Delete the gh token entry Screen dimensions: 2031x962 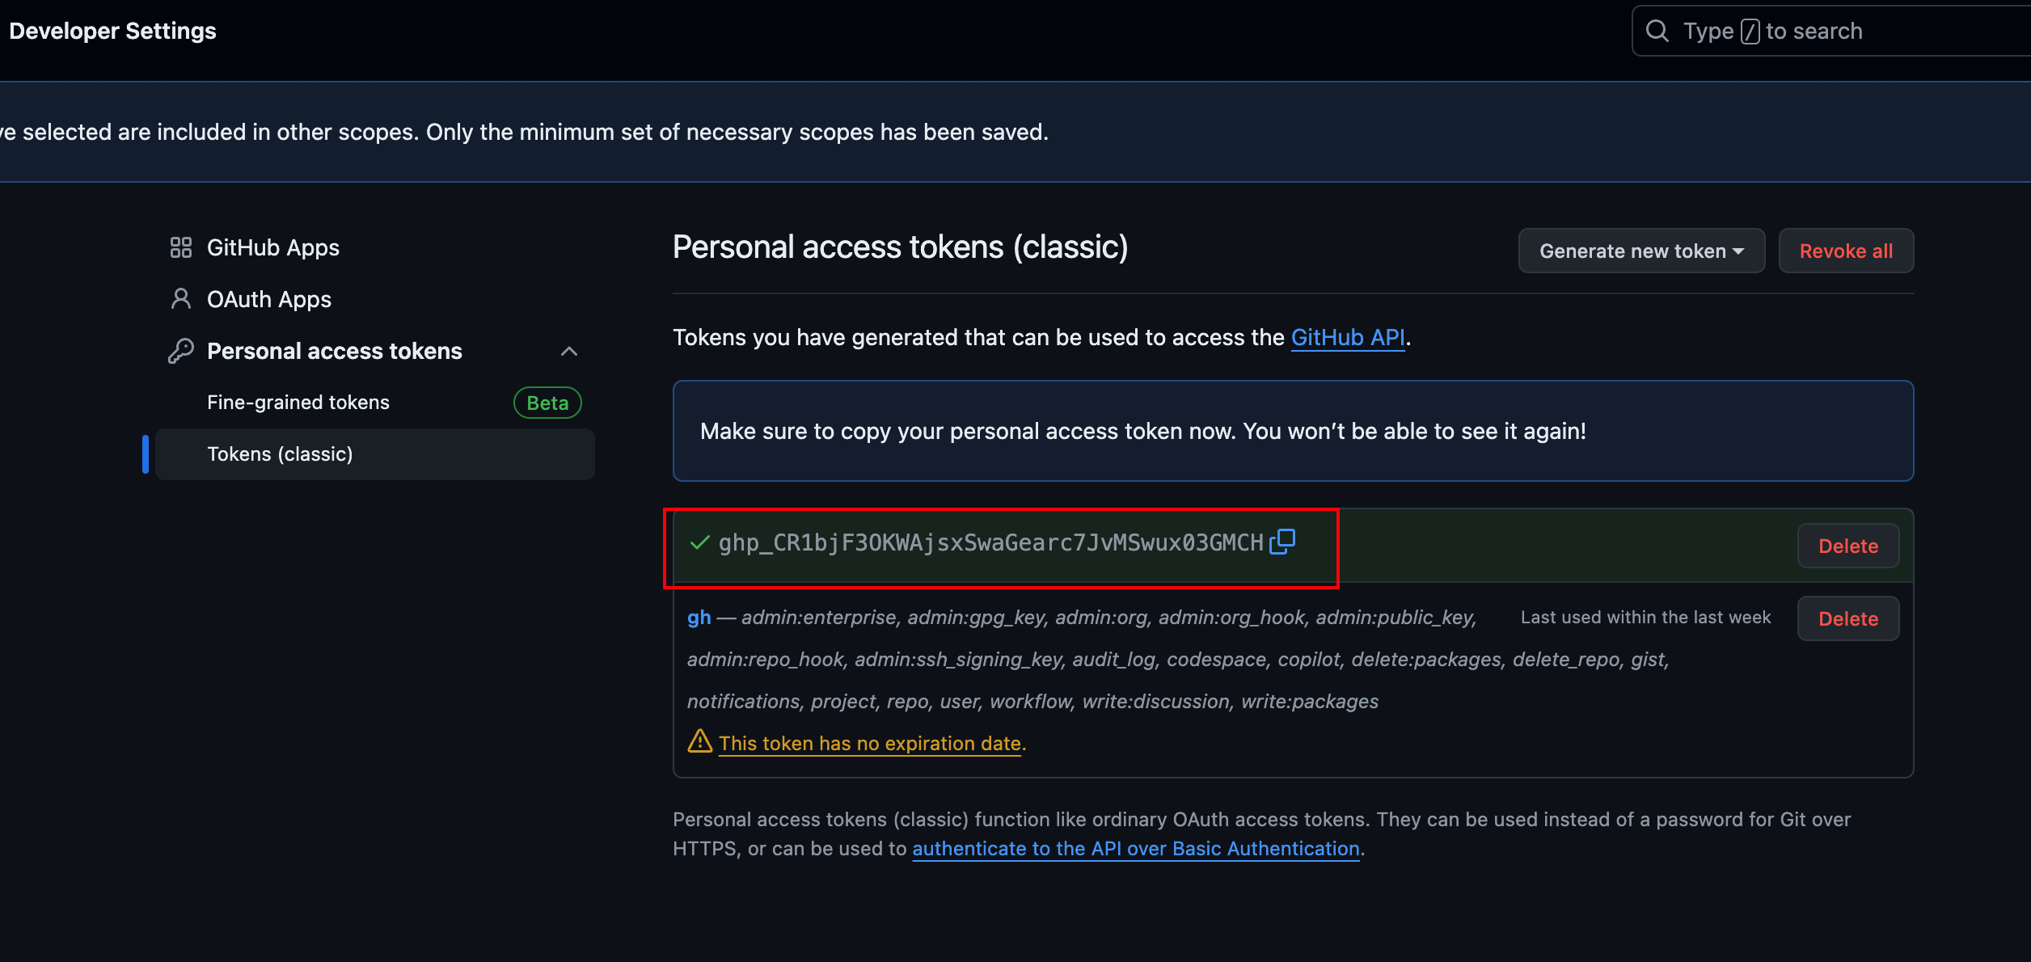click(1847, 618)
